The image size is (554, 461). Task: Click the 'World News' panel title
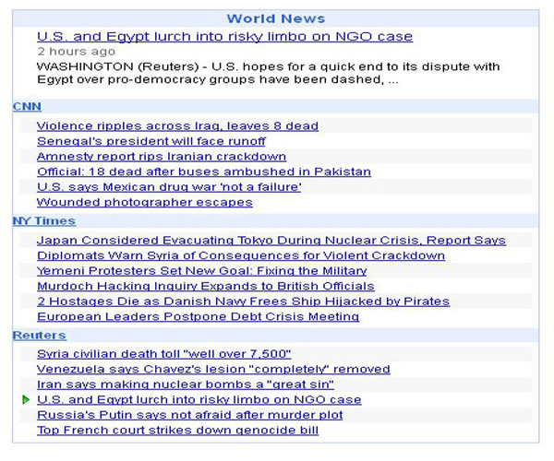pyautogui.click(x=276, y=18)
